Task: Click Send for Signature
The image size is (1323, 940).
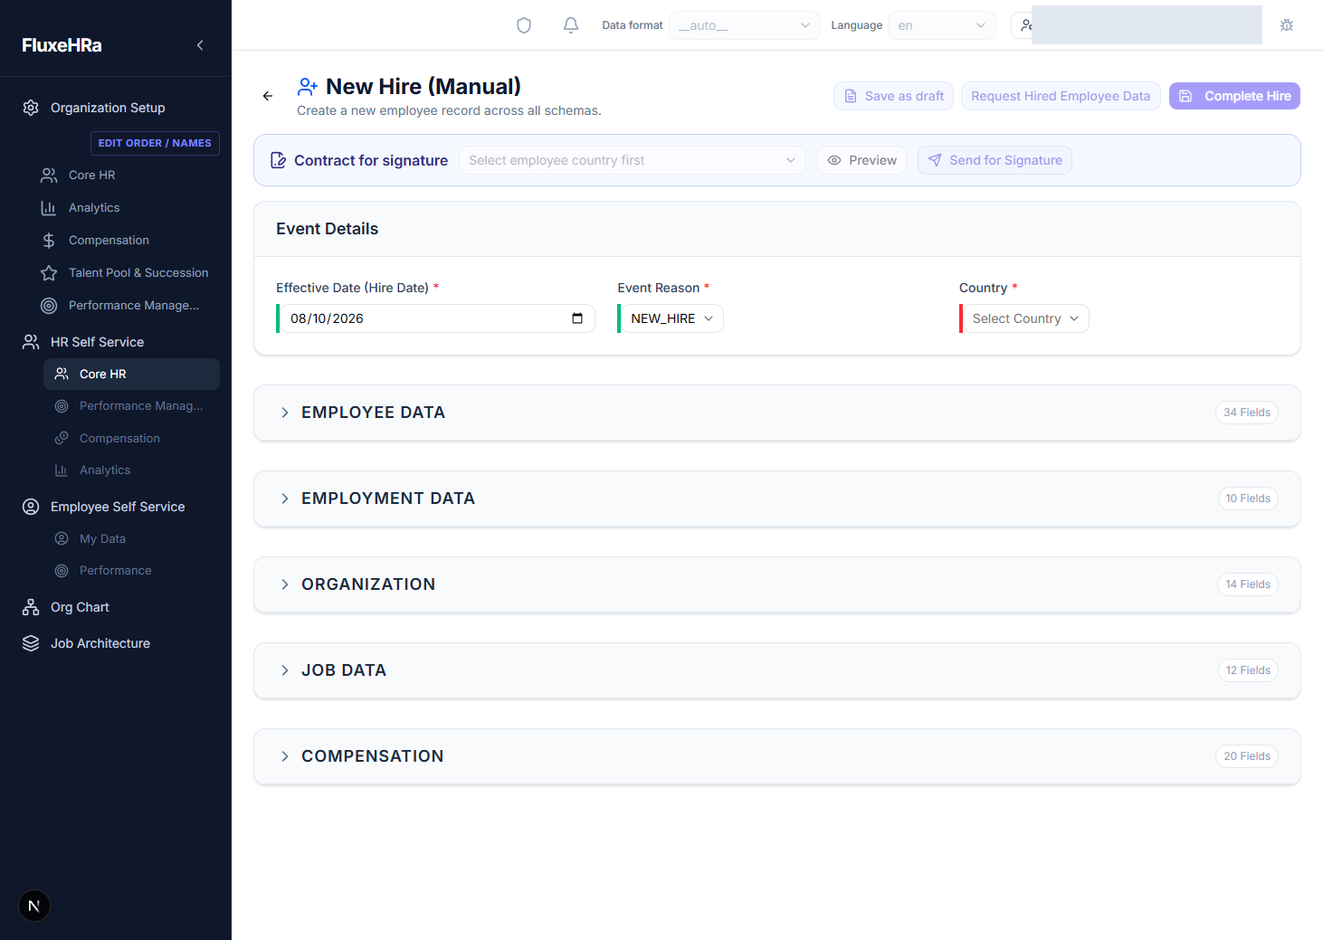Action: pyautogui.click(x=995, y=160)
